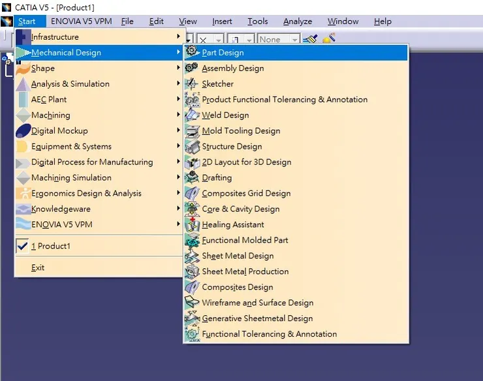Viewport: 483px width, 381px height.
Task: Click the Wireframe and Surface Design icon
Action: click(x=192, y=303)
